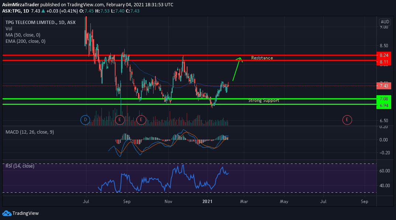The image size is (396, 220).
Task: Click the Strong Support text label
Action: tap(264, 100)
